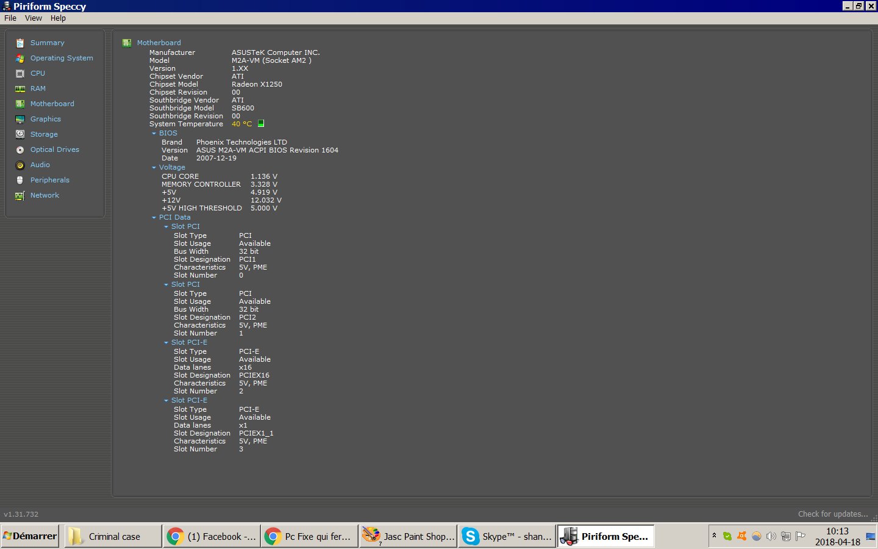Click the taskbar clock showing 10:13
878x549 pixels.
(x=837, y=531)
